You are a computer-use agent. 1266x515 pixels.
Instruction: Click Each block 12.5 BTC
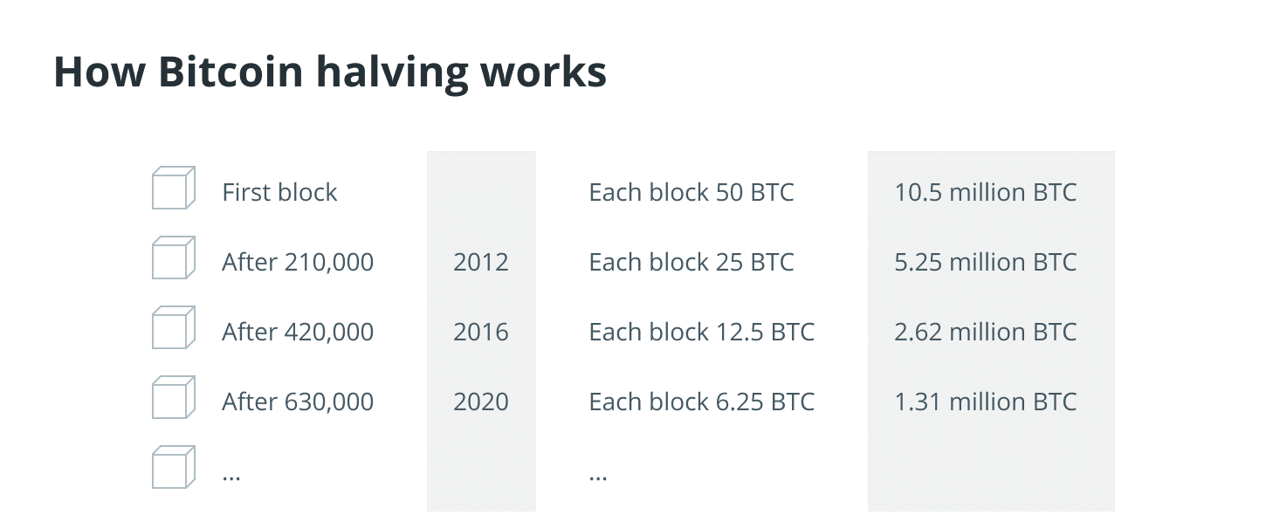pos(702,332)
